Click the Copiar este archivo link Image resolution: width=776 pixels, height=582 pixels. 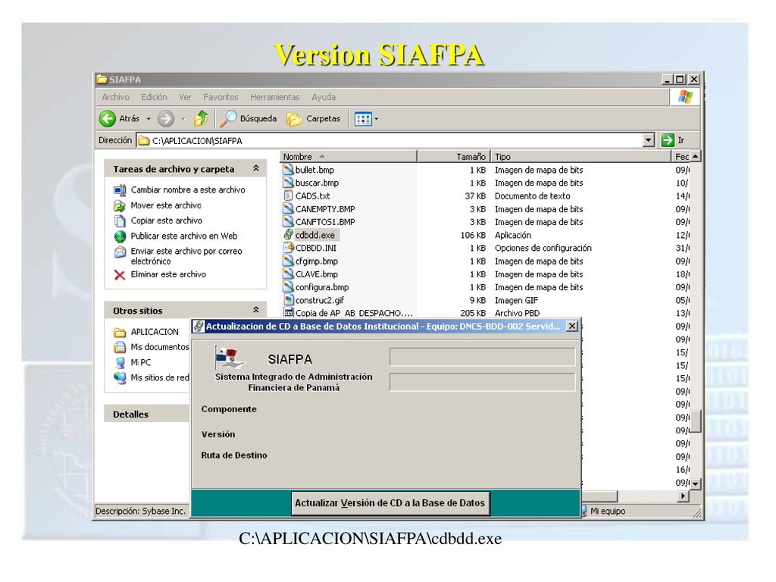(166, 221)
